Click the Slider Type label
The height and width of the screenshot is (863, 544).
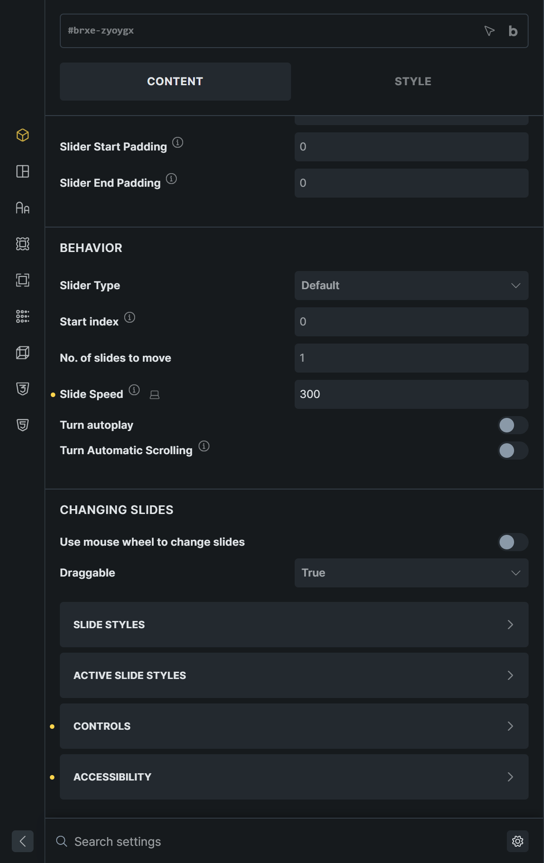coord(90,286)
